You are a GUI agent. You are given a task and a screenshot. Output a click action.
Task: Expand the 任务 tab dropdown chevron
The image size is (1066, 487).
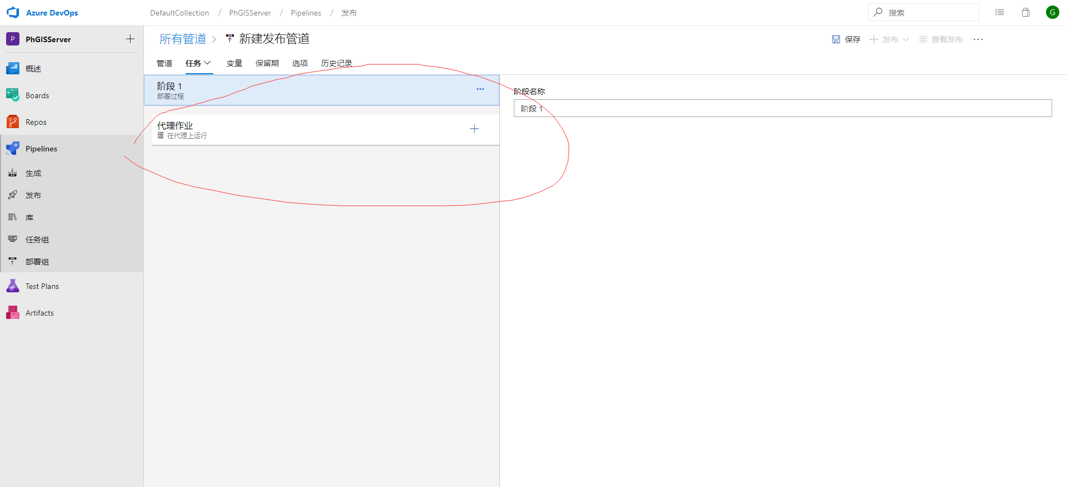click(208, 63)
